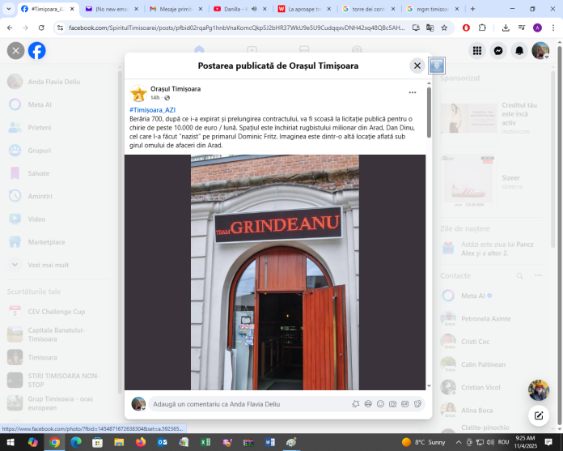Click the gray round X beside Facebook logo
This screenshot has height=451, width=563.
16,51
